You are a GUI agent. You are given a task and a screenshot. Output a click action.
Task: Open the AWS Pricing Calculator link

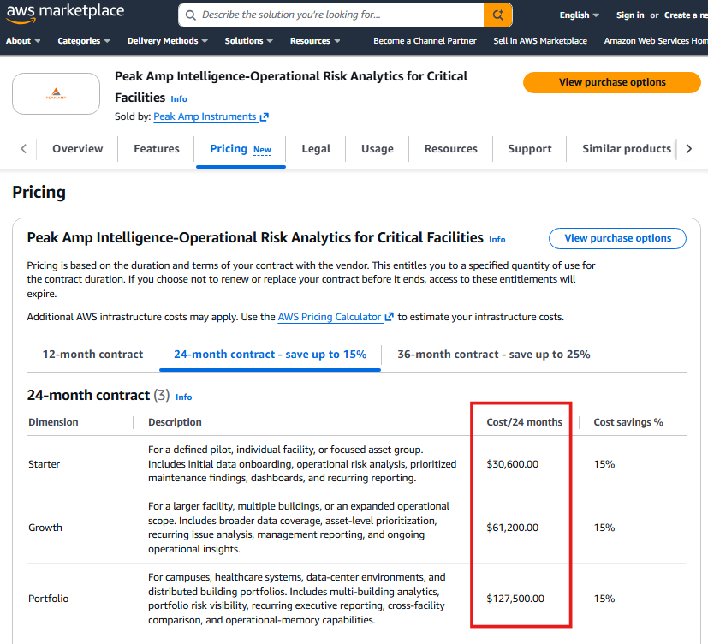coord(335,317)
